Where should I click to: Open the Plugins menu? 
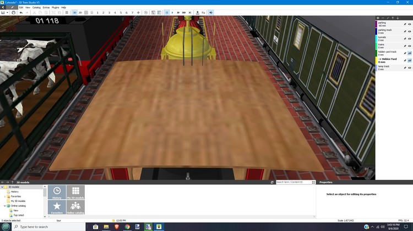point(55,8)
